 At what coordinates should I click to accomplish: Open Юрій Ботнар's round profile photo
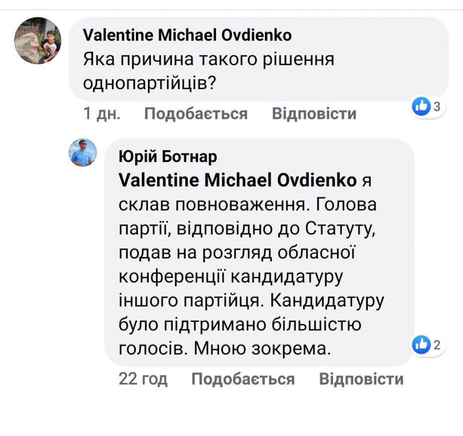pyautogui.click(x=83, y=153)
